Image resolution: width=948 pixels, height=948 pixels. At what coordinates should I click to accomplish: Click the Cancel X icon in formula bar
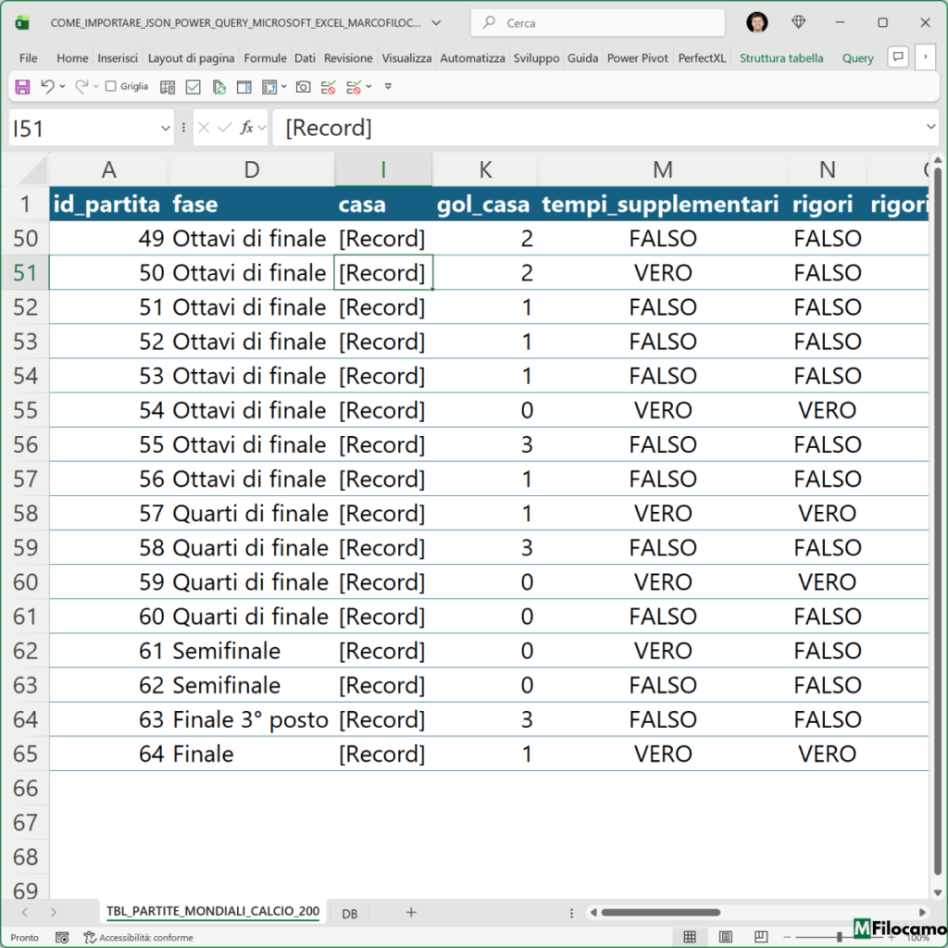204,128
